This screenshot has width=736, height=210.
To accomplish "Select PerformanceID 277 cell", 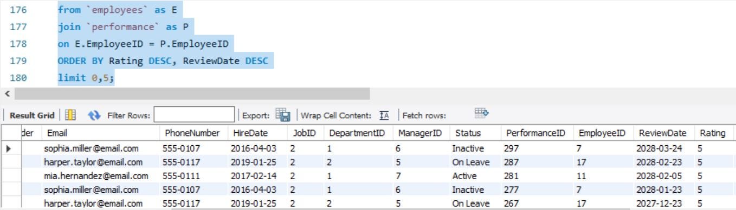I will pyautogui.click(x=537, y=190).
